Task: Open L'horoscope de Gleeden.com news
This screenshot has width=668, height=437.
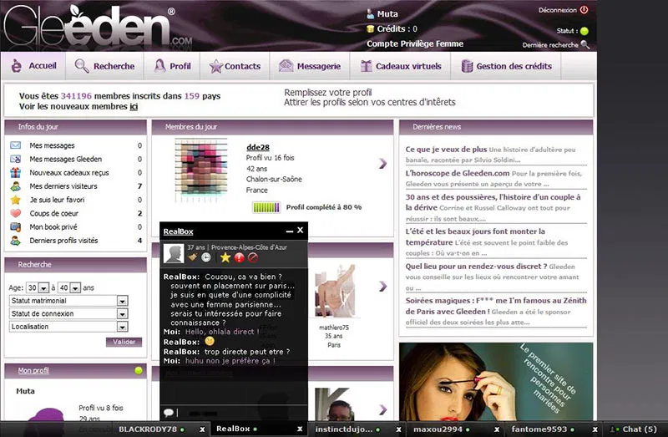Action: 458,173
